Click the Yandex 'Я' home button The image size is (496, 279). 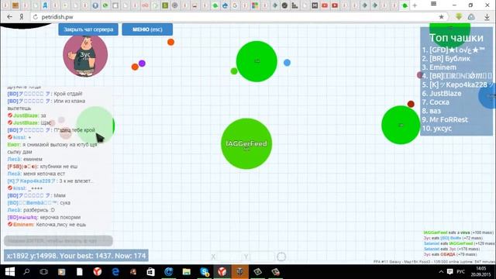[22, 17]
